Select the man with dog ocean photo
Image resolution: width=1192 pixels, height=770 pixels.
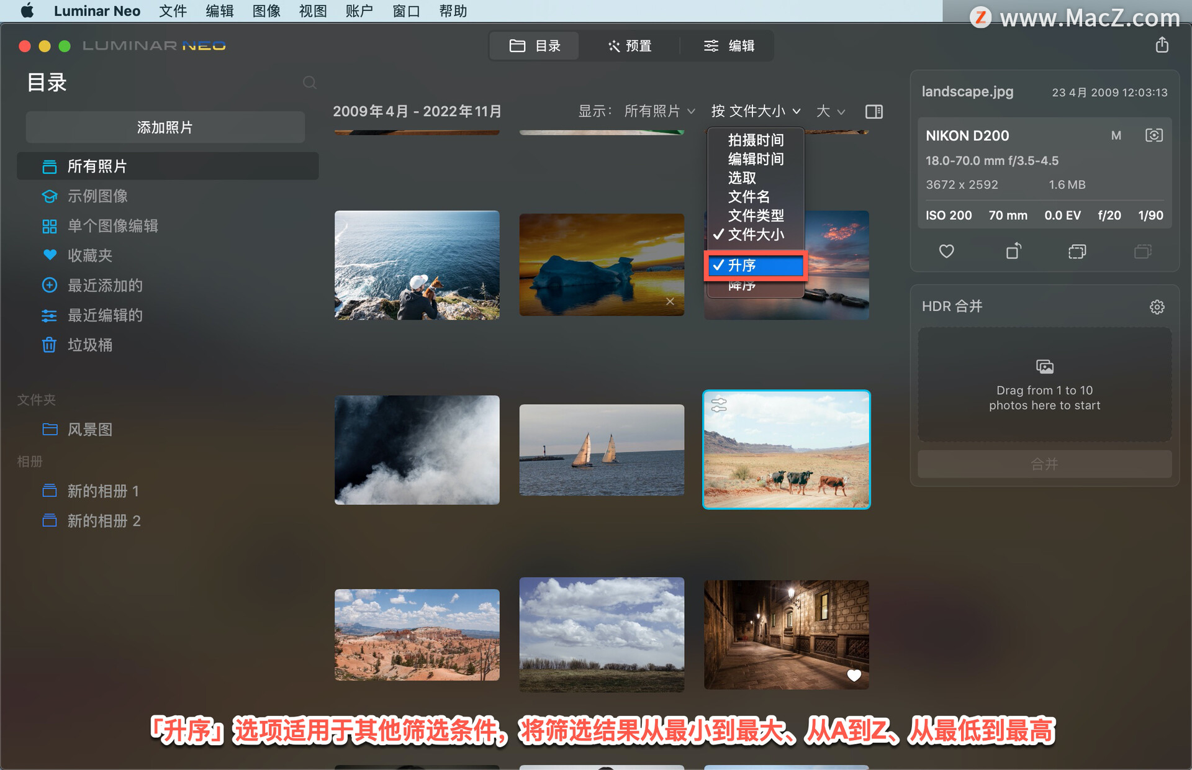(417, 265)
